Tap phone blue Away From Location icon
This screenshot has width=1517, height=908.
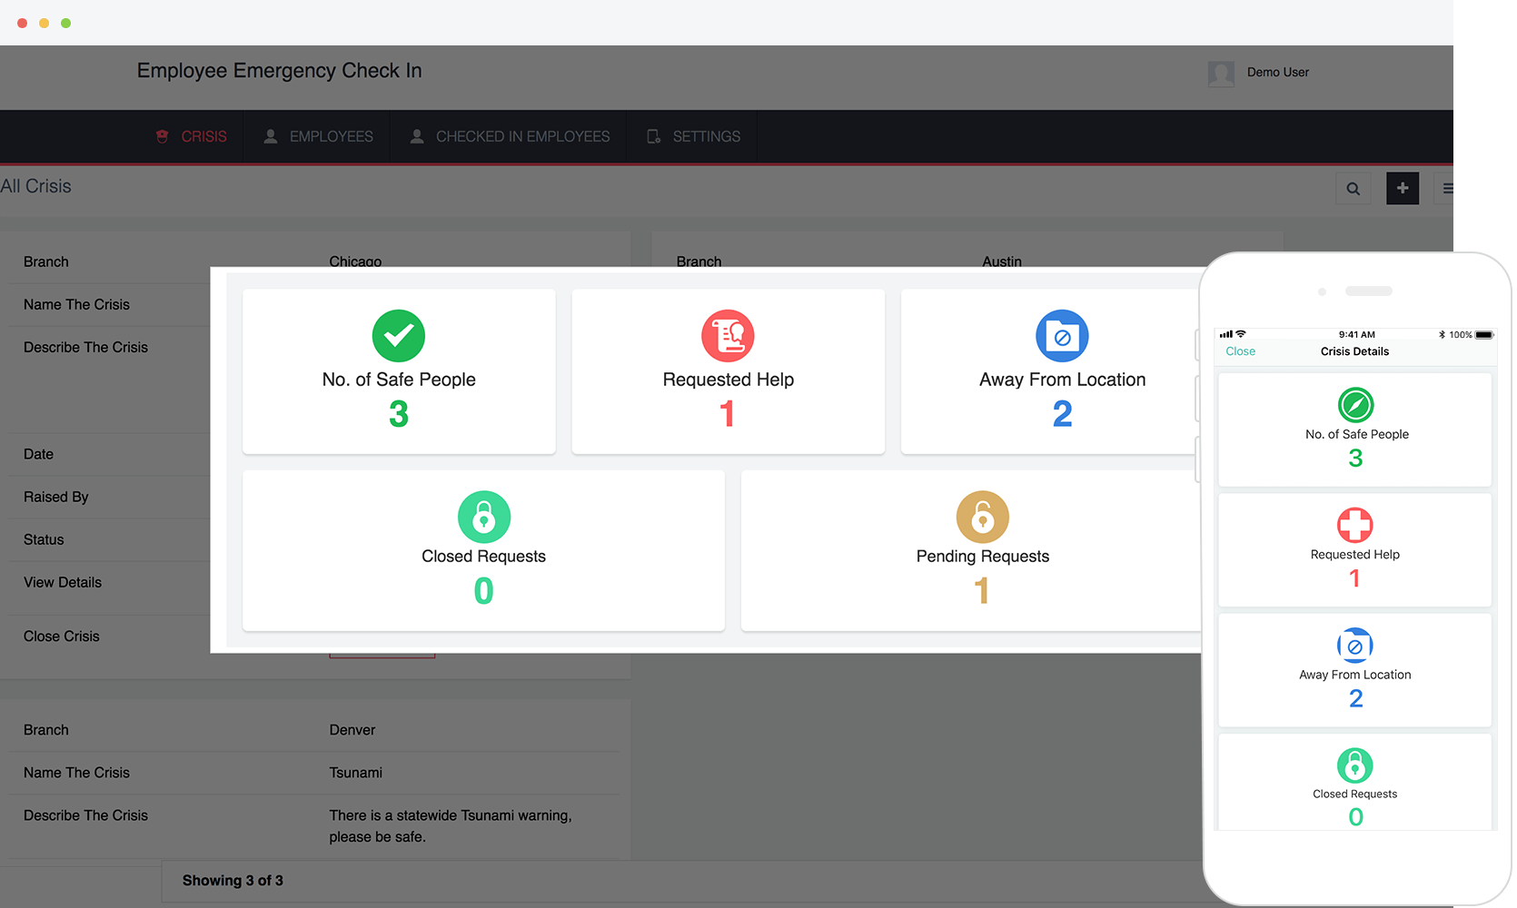(1355, 646)
